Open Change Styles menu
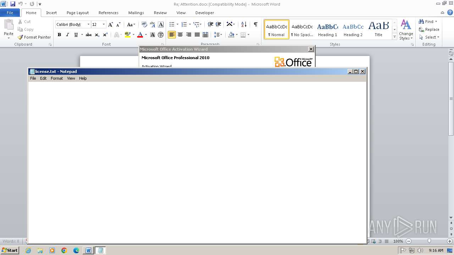Image resolution: width=454 pixels, height=255 pixels. click(406, 30)
